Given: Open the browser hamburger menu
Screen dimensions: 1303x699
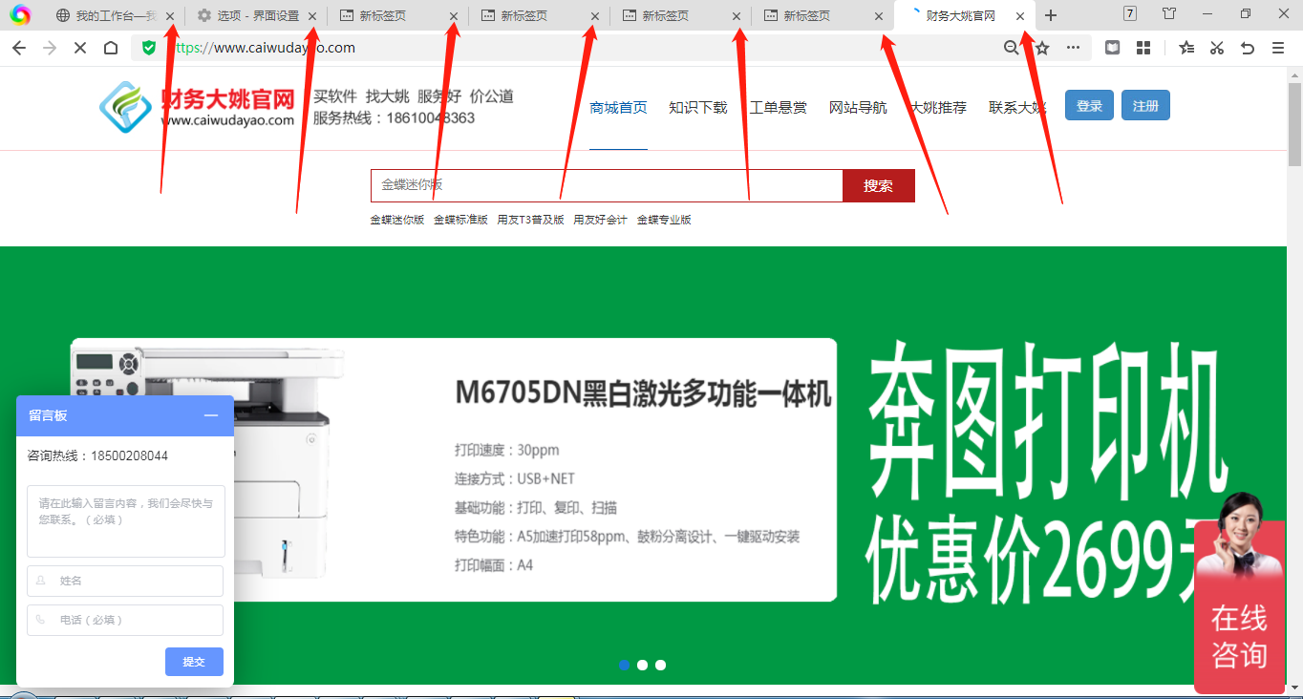Looking at the screenshot, I should click(1278, 48).
